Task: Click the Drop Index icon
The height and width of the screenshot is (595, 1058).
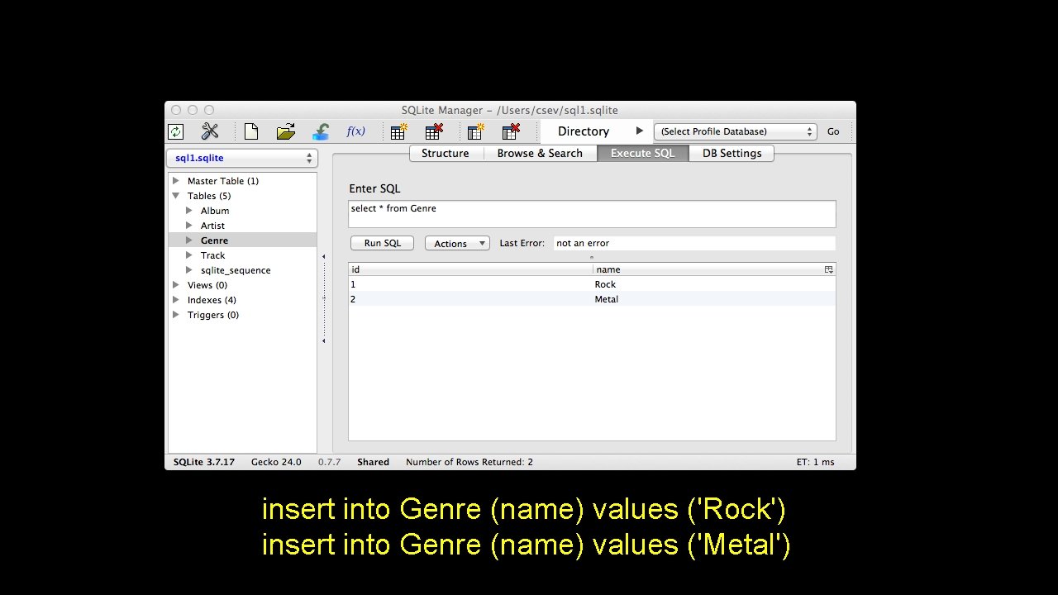Action: [x=511, y=131]
